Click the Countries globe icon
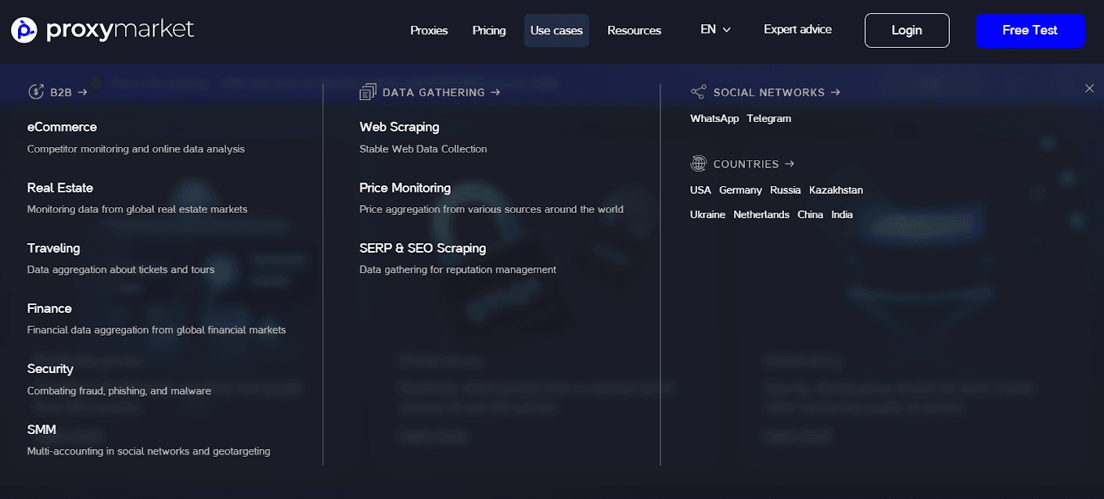The height and width of the screenshot is (499, 1104). (699, 164)
